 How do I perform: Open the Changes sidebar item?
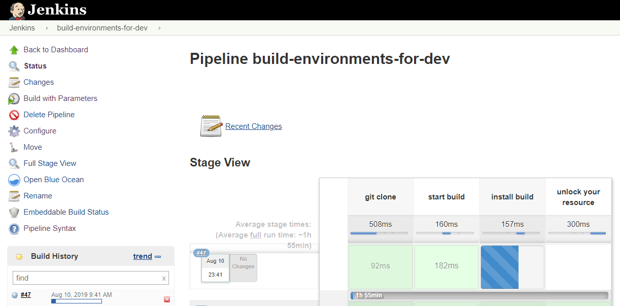39,82
